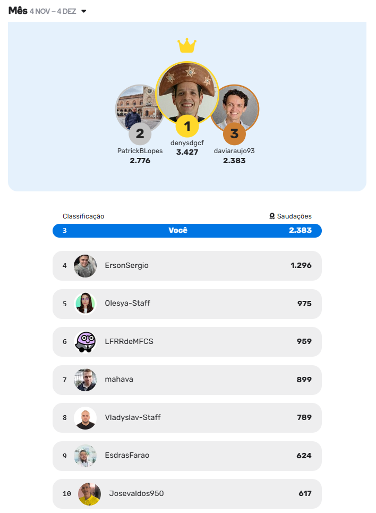Image resolution: width=376 pixels, height=513 pixels.
Task: Click the Josevaldos950 leaderboard row
Action: pyautogui.click(x=187, y=494)
